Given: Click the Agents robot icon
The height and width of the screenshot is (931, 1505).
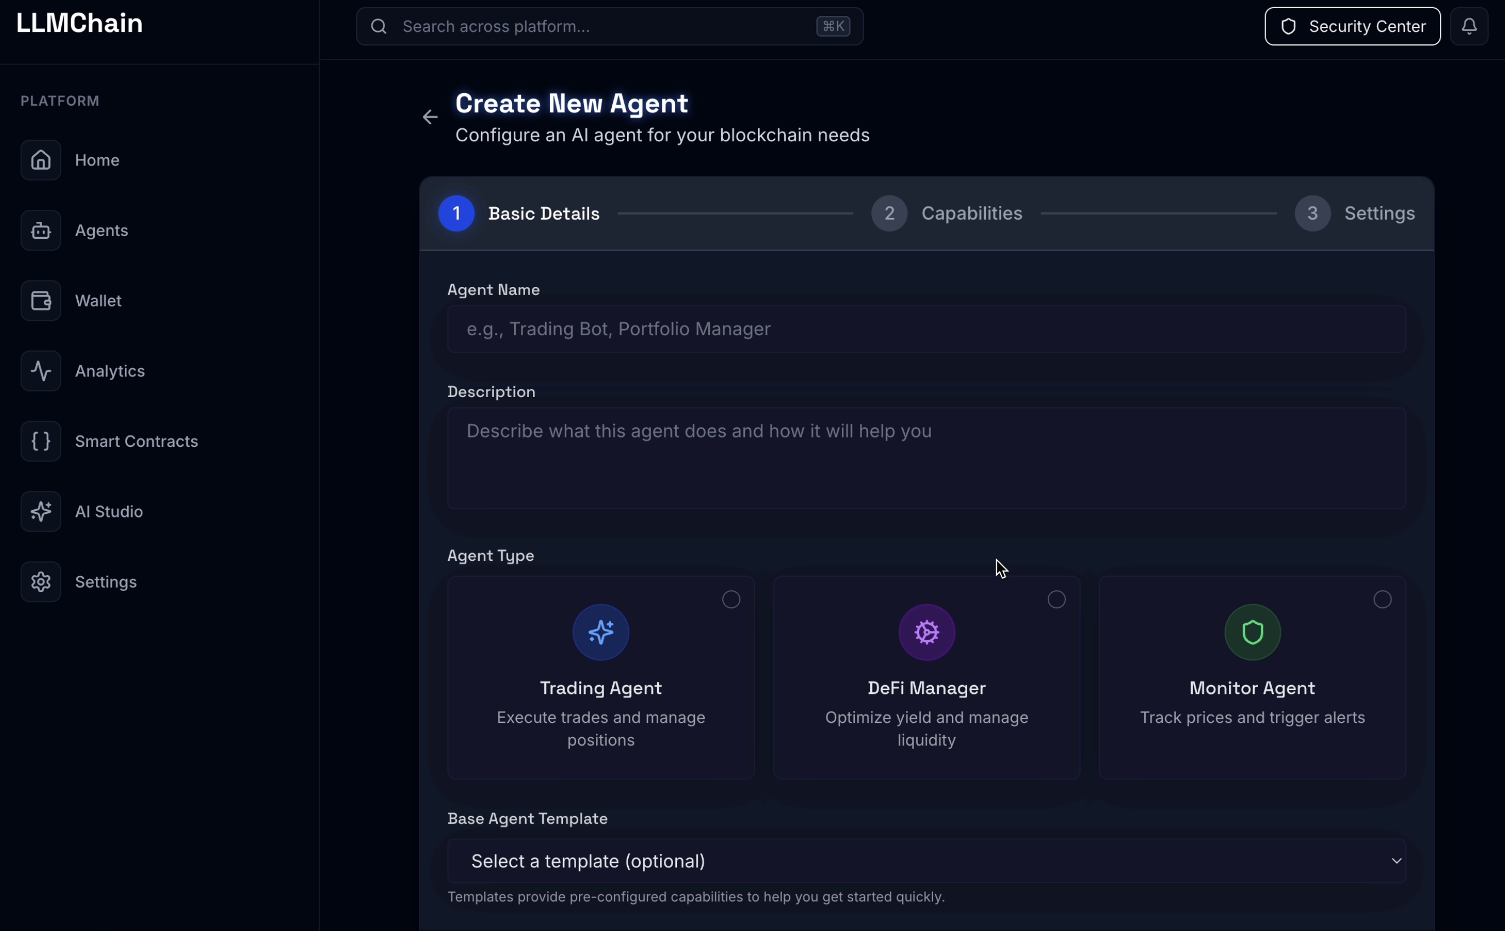Looking at the screenshot, I should coord(41,231).
